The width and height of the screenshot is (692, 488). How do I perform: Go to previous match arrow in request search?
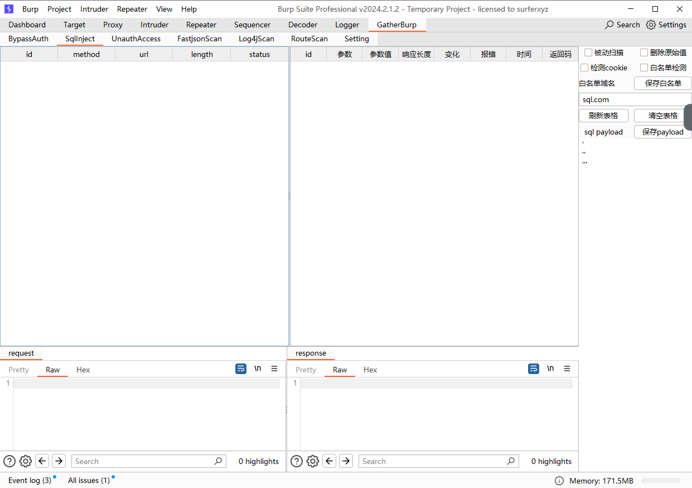coord(42,461)
